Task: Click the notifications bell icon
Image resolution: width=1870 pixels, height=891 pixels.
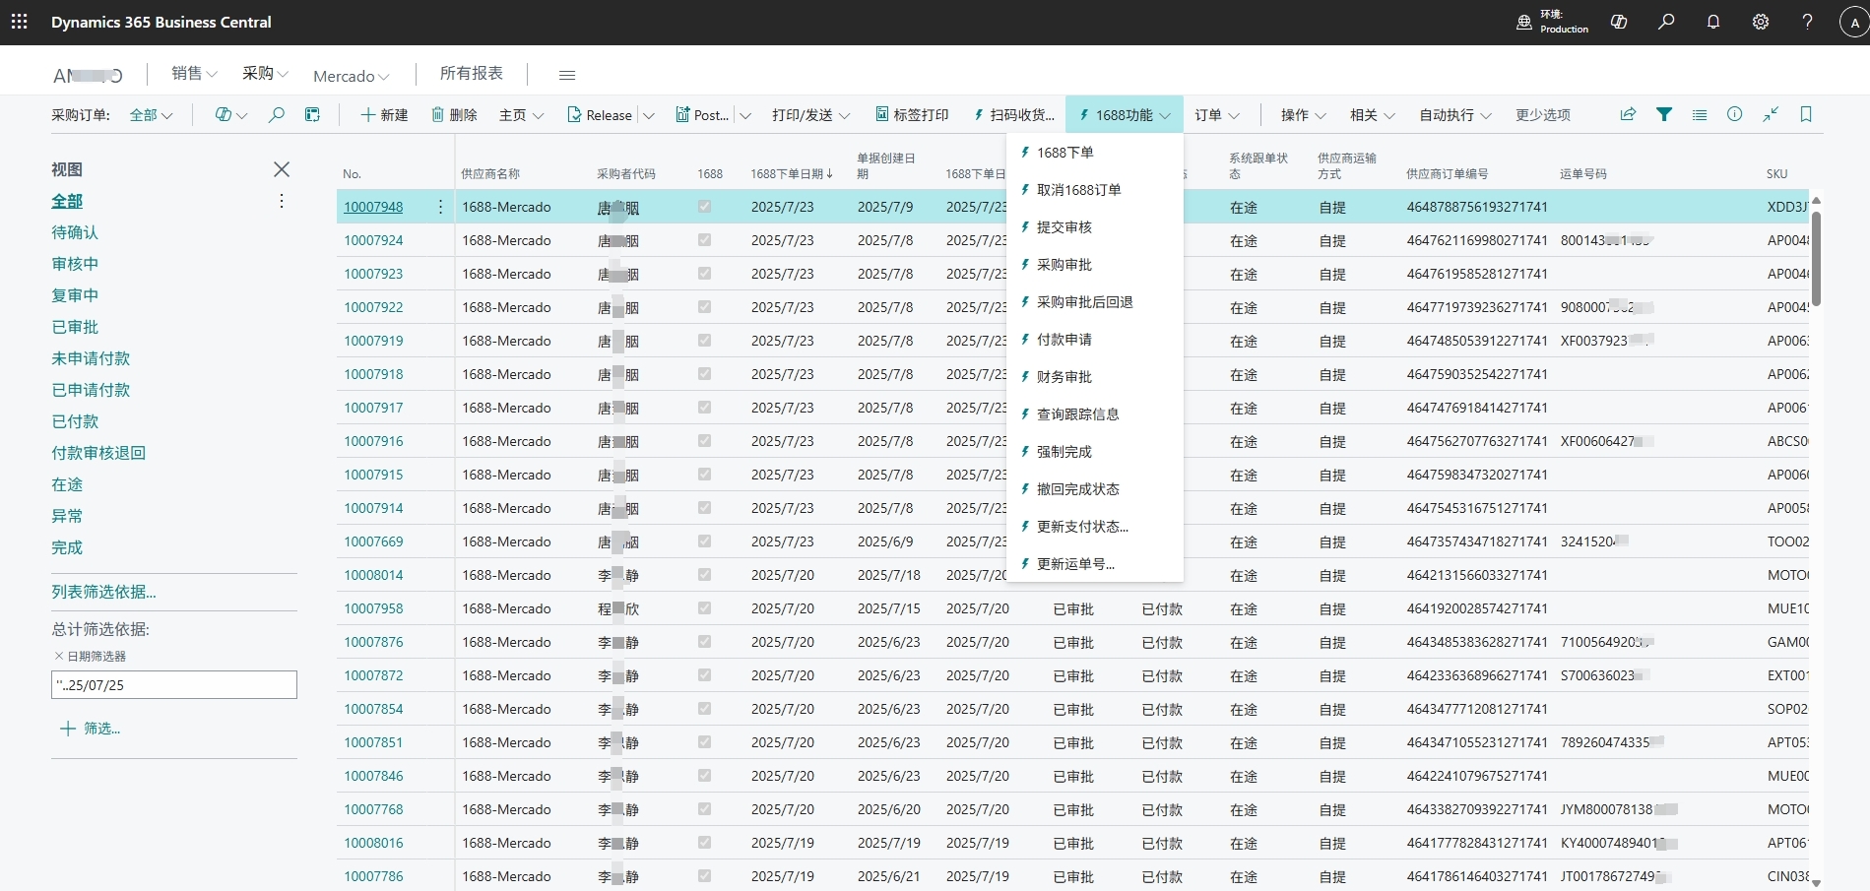Action: (1713, 22)
